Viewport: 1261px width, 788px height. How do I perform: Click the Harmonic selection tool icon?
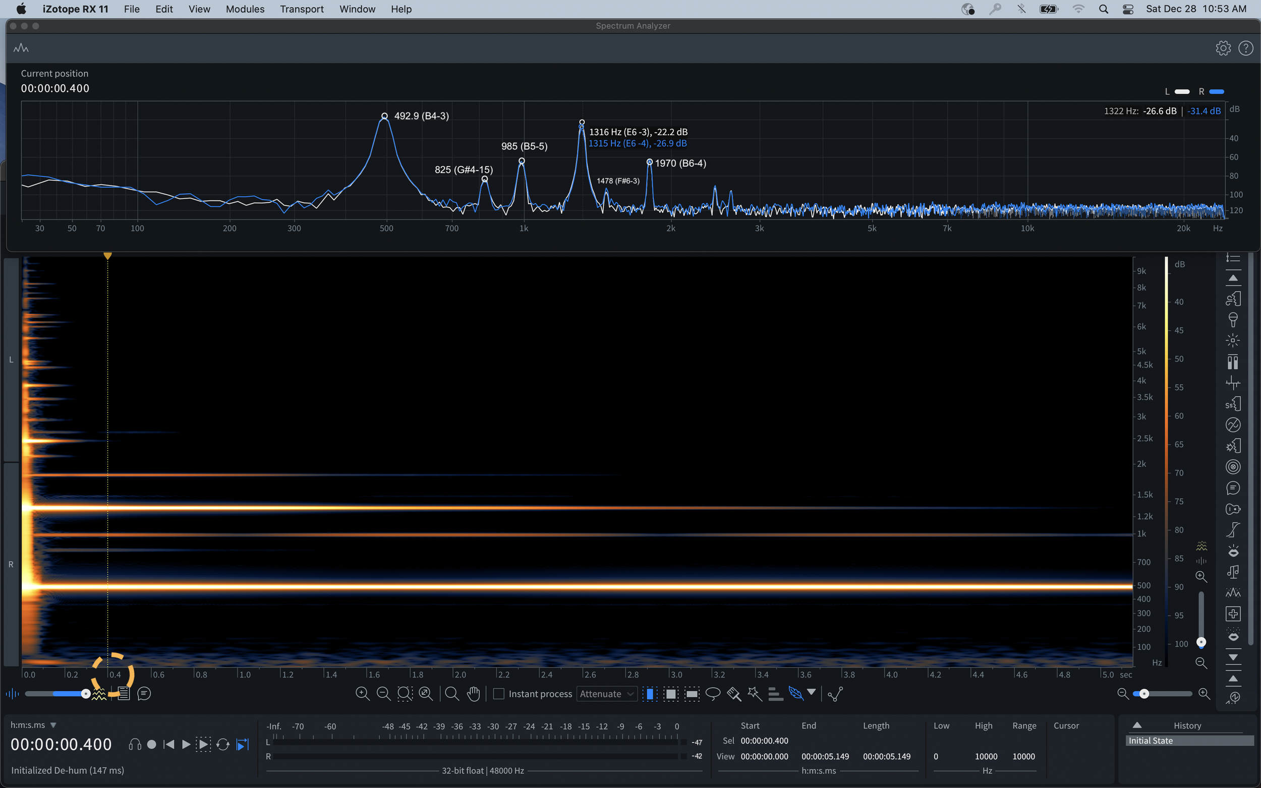776,694
